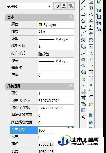Select the Ellipse Arc tool

pos(83,66)
